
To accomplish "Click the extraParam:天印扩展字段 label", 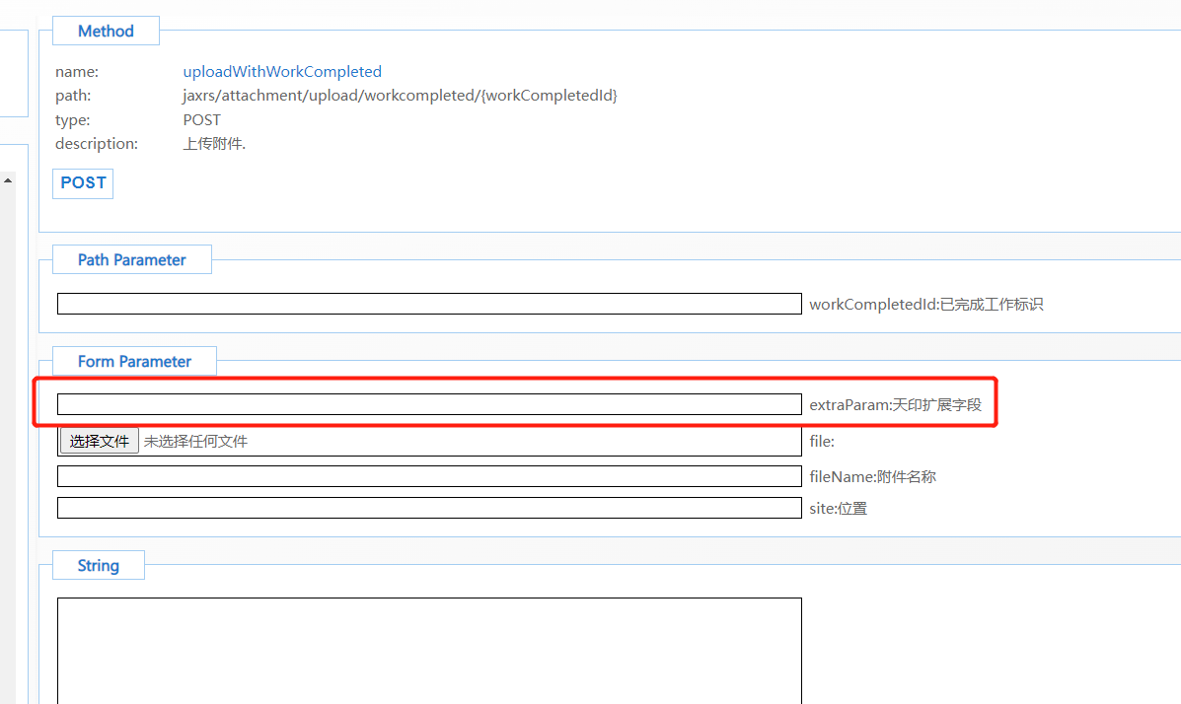I will point(896,405).
